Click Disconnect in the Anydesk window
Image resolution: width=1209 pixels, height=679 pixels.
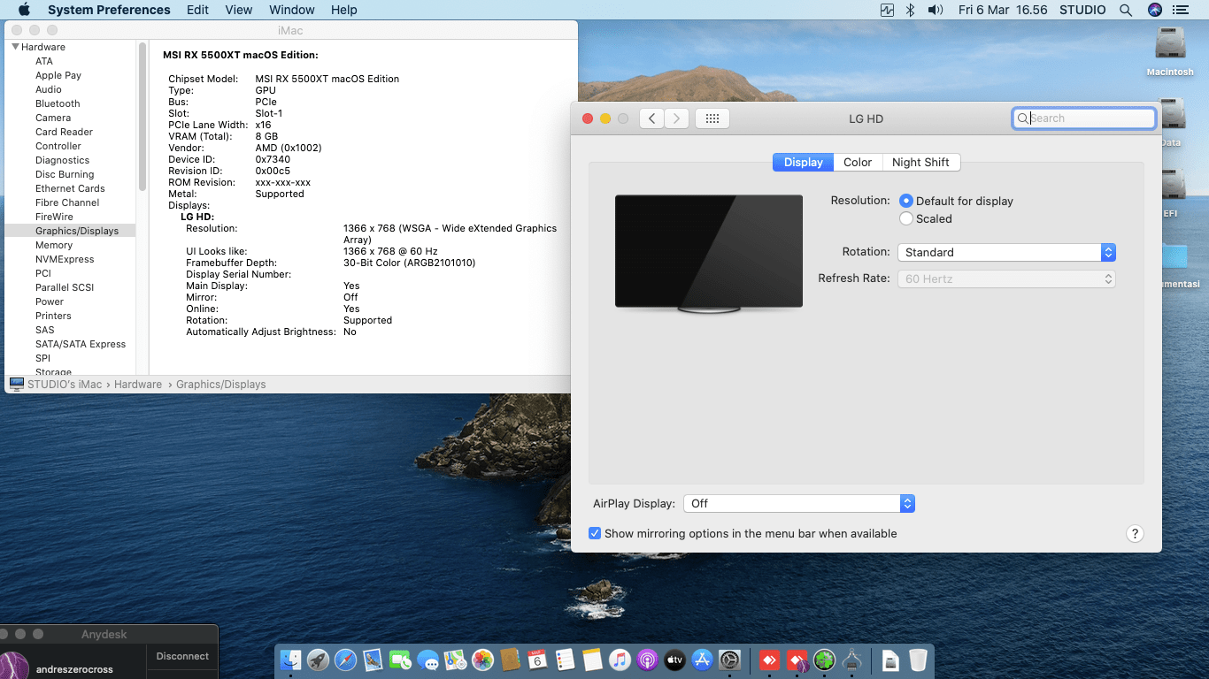tap(182, 656)
